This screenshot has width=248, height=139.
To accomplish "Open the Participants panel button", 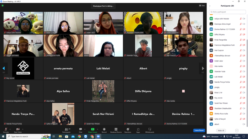I will coord(66,130).
